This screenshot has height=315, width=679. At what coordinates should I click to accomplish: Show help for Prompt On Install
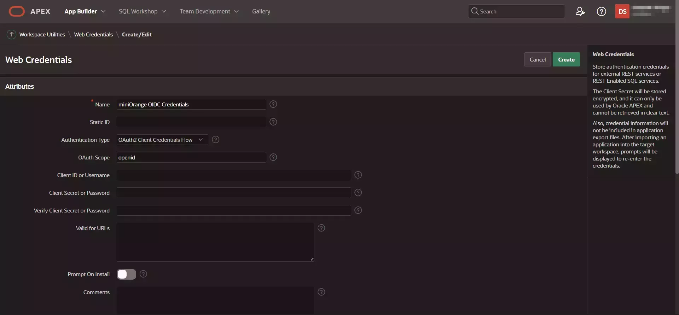point(143,274)
